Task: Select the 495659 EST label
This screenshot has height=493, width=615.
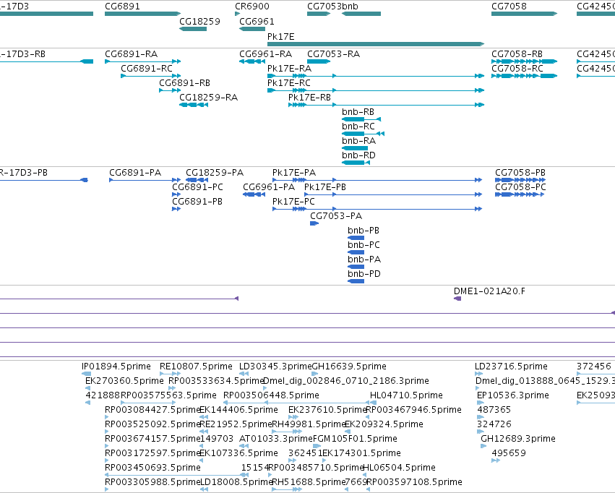Action: 509,454
